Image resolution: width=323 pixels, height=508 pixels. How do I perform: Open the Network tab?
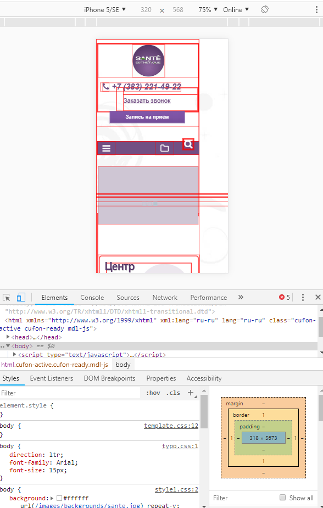tap(165, 298)
